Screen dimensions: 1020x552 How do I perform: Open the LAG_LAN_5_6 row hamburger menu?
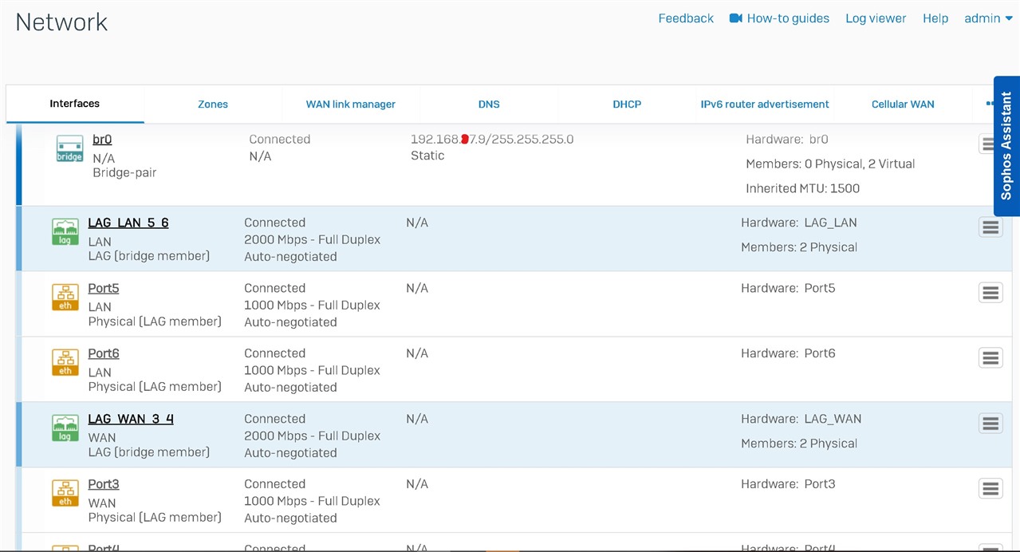coord(990,227)
